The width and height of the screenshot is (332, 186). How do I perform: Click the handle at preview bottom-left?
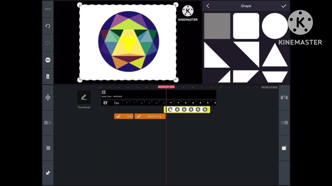[80, 80]
